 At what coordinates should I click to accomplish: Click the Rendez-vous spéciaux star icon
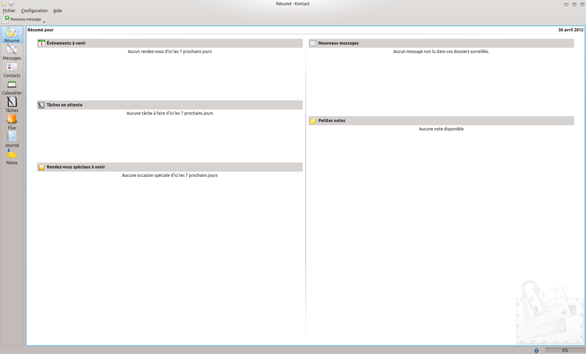click(42, 167)
